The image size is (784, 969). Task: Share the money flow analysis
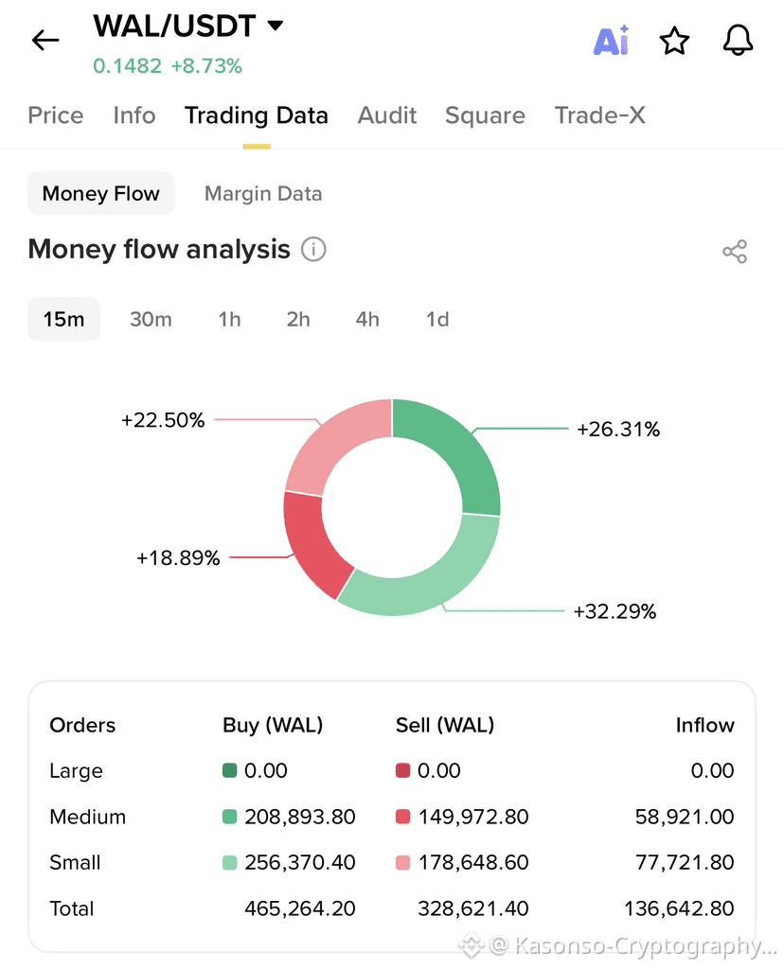(x=734, y=252)
